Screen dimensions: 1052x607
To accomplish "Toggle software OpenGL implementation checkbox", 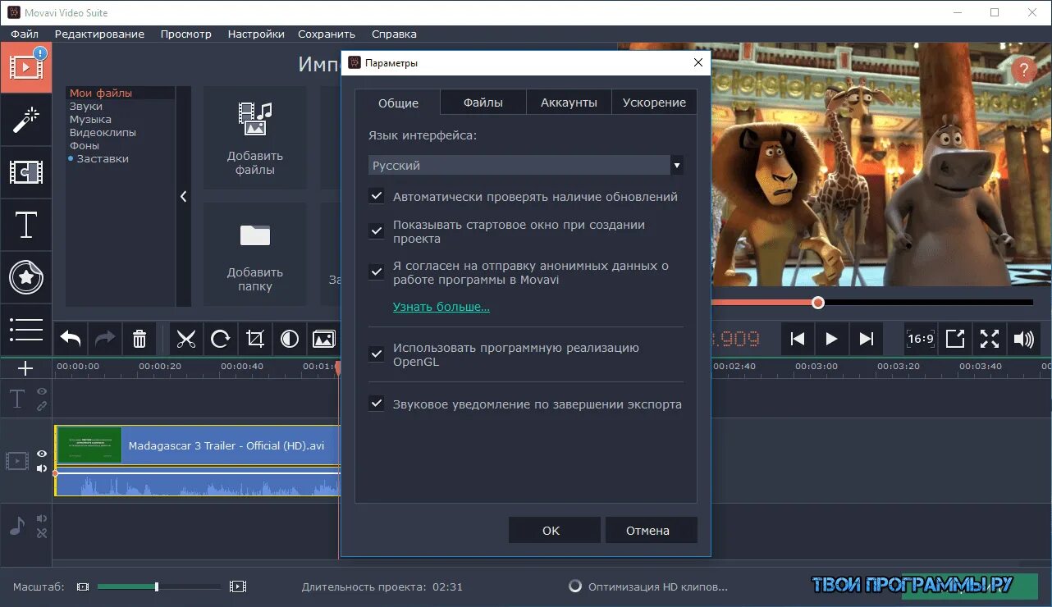I will (377, 354).
